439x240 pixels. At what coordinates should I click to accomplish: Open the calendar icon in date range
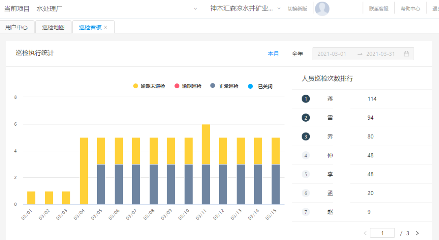(406, 54)
